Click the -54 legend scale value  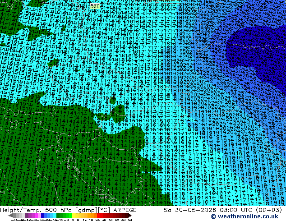coord(14,220)
